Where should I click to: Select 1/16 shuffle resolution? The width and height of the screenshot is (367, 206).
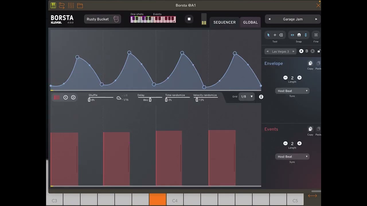pos(125,100)
